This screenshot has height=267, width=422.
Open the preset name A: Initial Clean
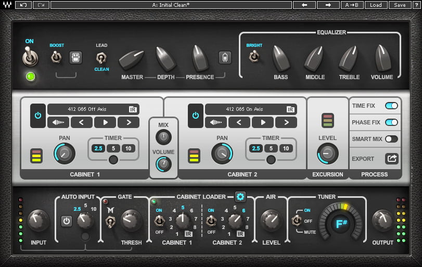click(x=171, y=5)
